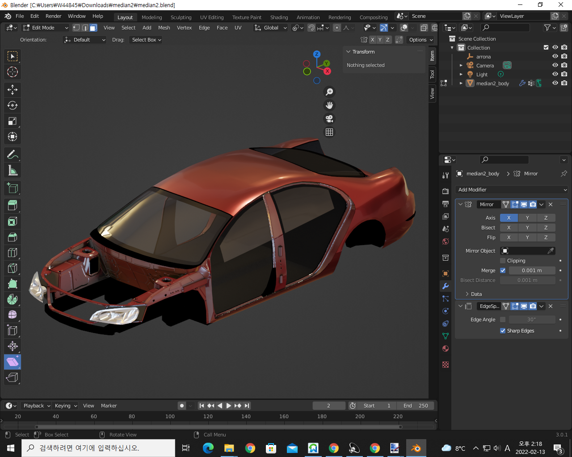This screenshot has height=457, width=572.
Task: Open the Edit Mode dropdown
Action: [x=46, y=28]
